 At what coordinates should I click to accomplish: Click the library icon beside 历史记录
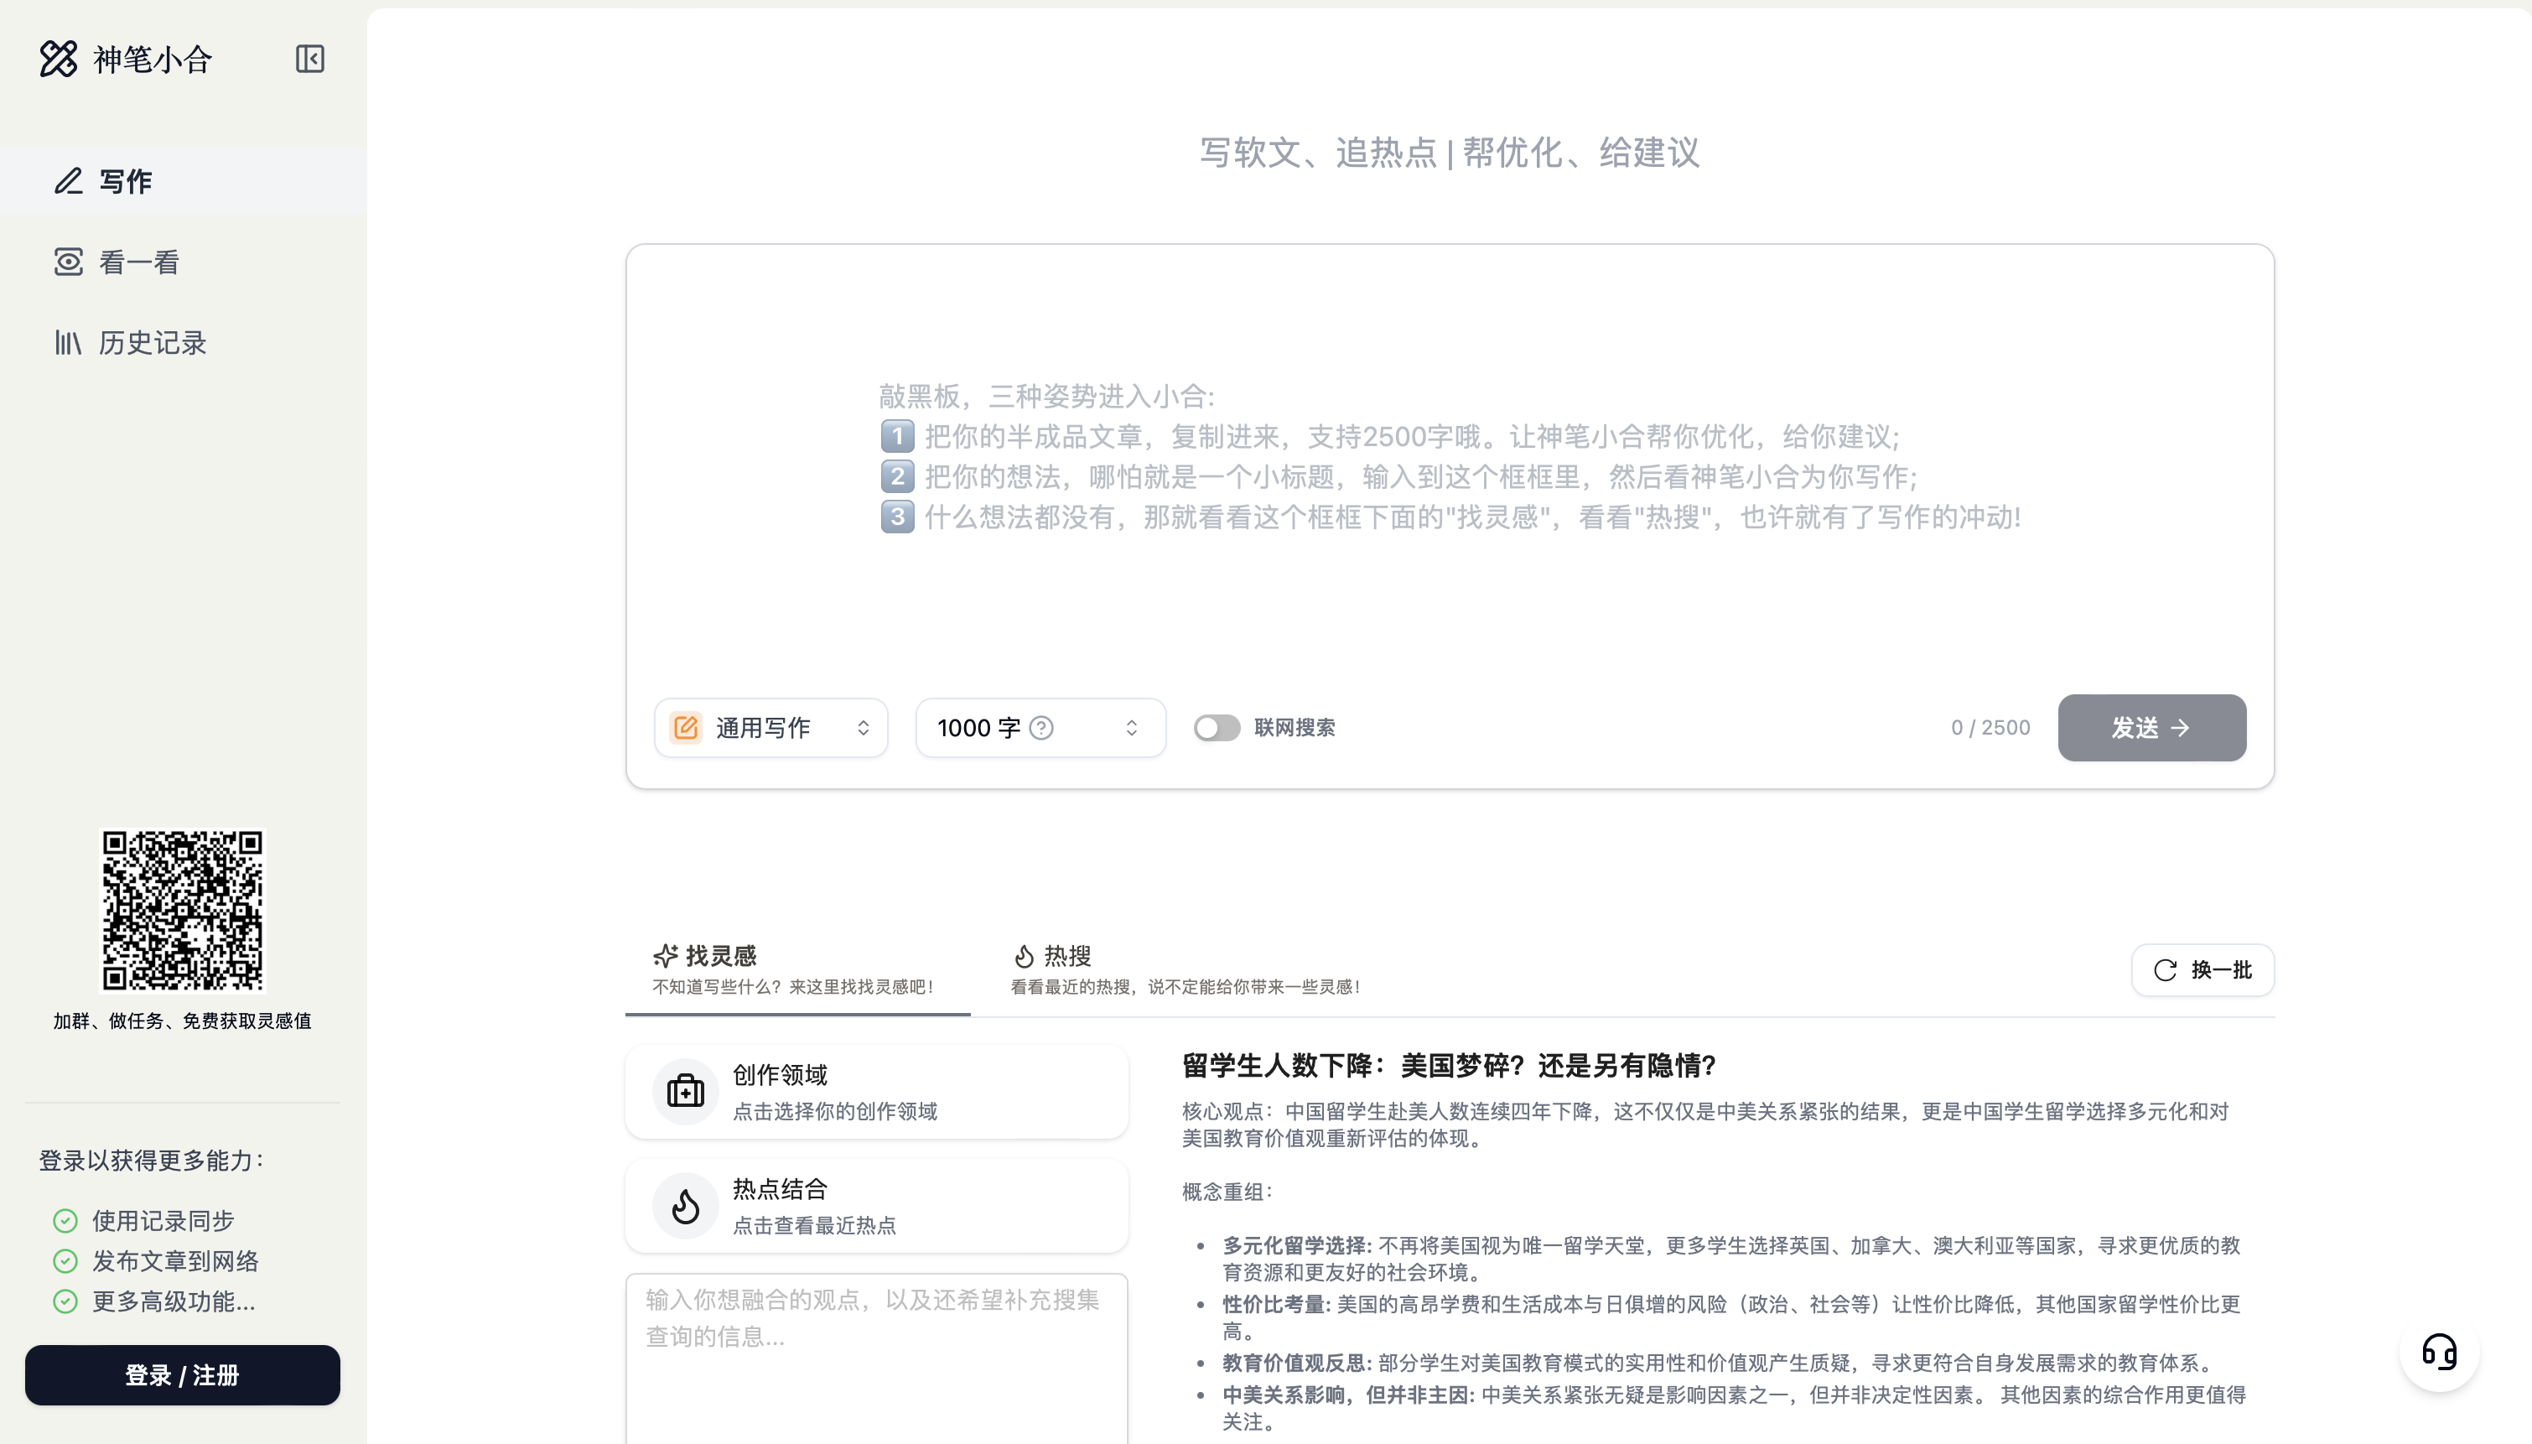point(69,342)
